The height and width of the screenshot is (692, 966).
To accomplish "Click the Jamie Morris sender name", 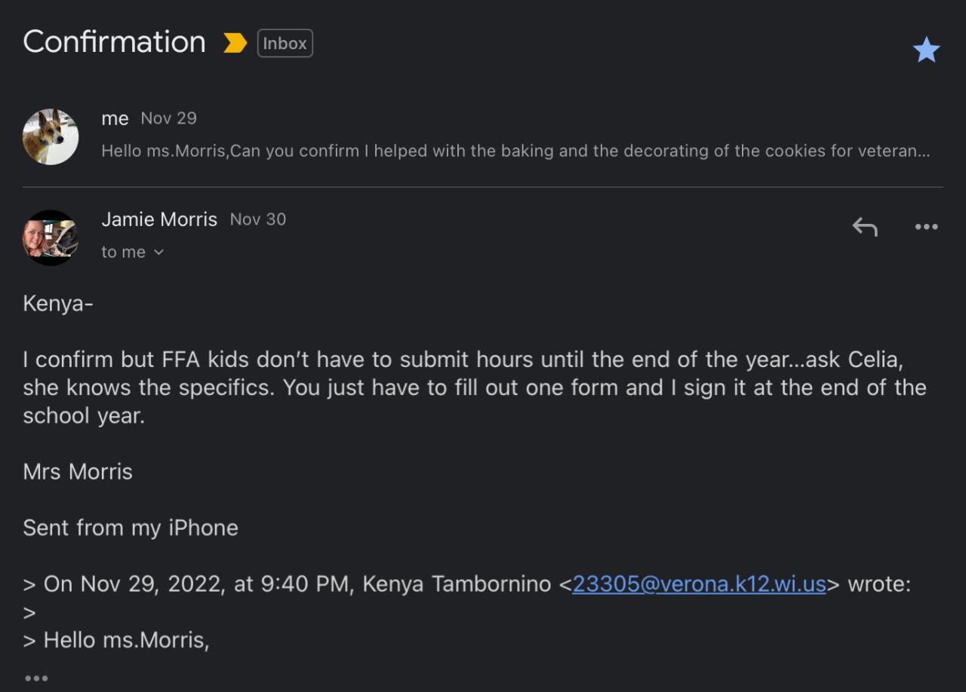I will 159,219.
